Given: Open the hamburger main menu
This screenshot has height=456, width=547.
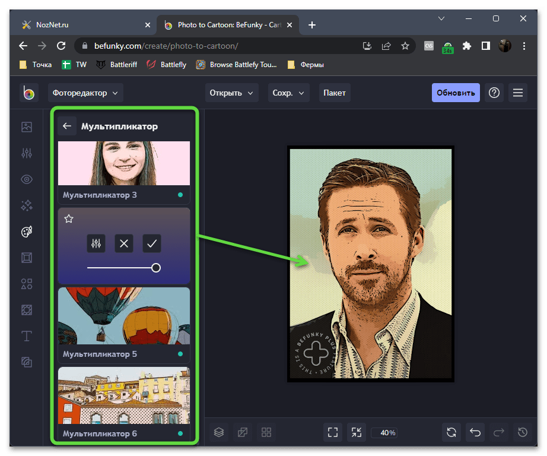Looking at the screenshot, I should pos(518,93).
